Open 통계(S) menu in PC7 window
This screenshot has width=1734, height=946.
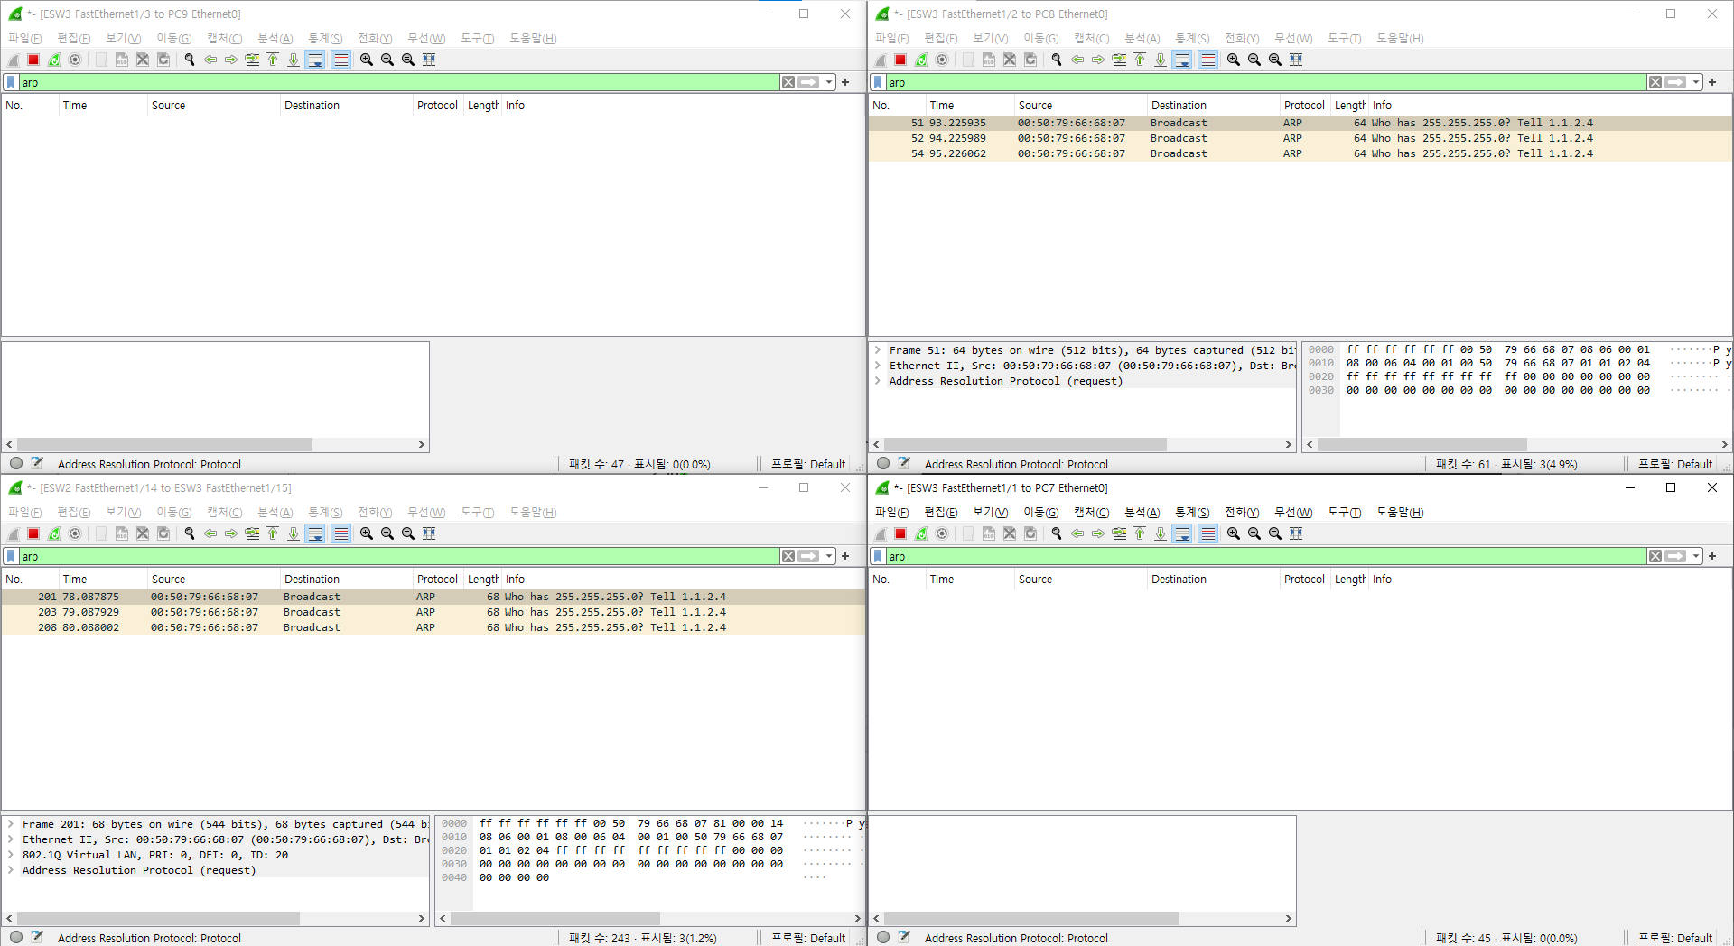point(1192,513)
